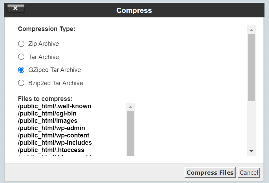Click the Zip Archive label text
The image size is (269, 183).
point(43,44)
